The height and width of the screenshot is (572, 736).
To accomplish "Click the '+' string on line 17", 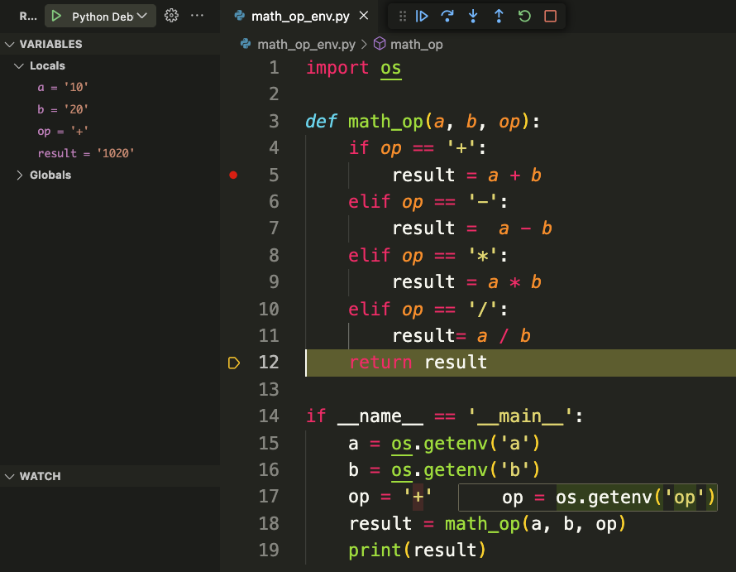I will (x=418, y=497).
